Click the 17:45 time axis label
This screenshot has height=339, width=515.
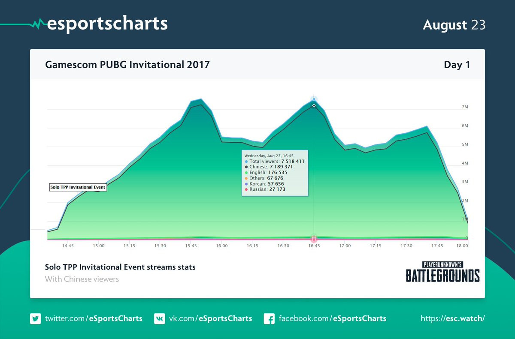(437, 246)
